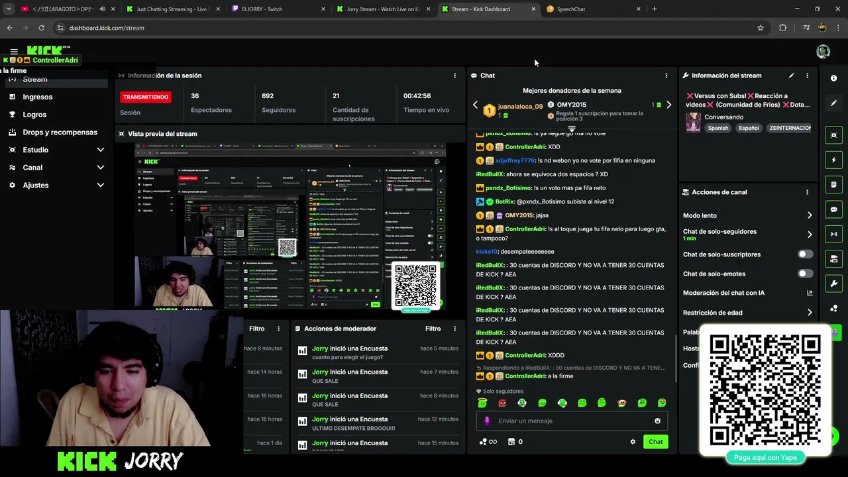The width and height of the screenshot is (848, 477).
Task: Open Ingresos in the sidebar
Action: tap(56, 97)
